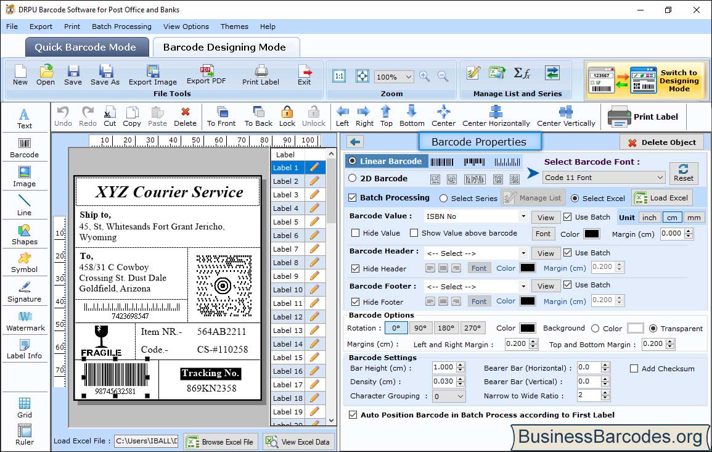
Task: Select the Text tool in sidebar
Action: point(25,119)
